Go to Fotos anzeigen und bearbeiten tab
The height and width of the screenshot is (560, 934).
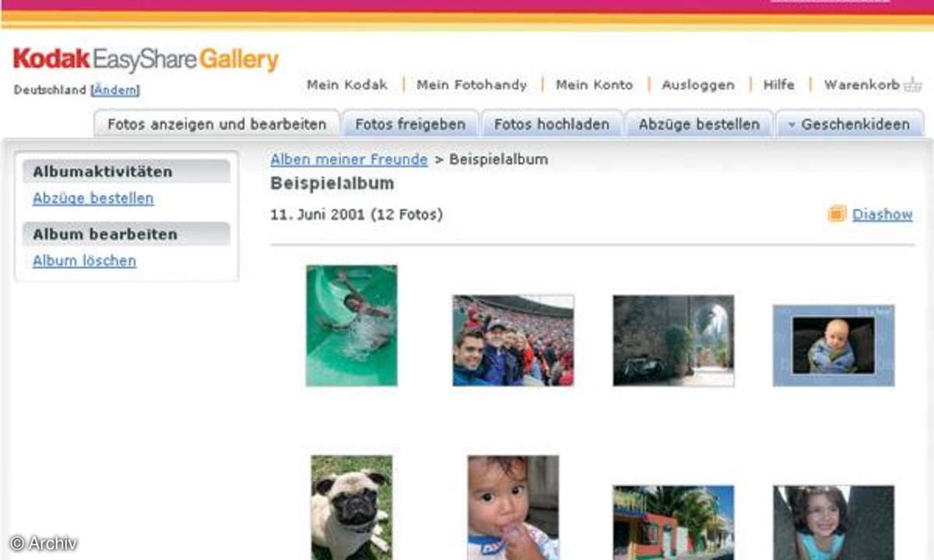click(x=217, y=124)
